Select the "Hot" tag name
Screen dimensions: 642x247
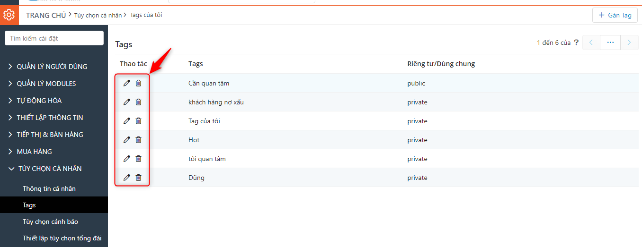[194, 140]
